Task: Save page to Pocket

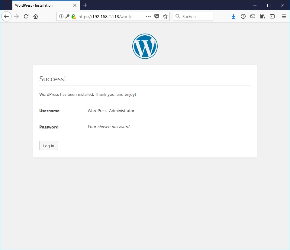Action: pyautogui.click(x=157, y=16)
